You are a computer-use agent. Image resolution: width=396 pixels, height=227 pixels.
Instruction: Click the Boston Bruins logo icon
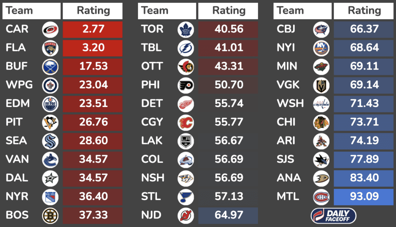50,215
